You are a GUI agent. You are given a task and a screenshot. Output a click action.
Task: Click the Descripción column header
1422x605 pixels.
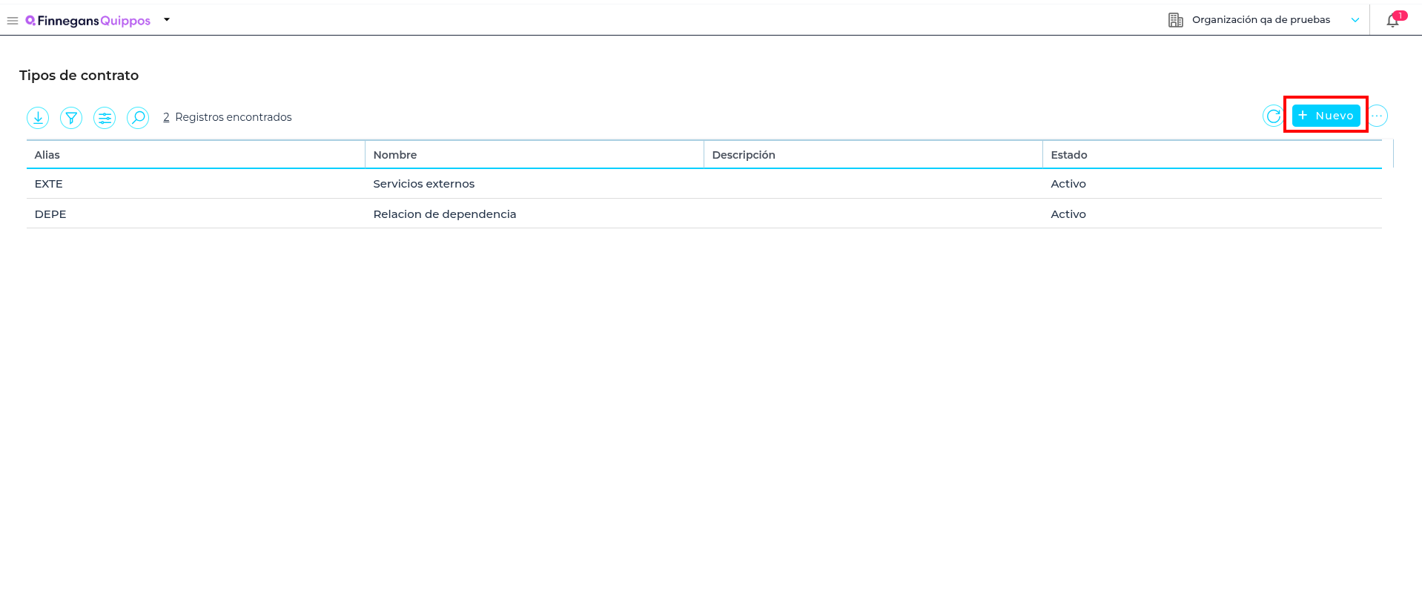click(x=743, y=155)
